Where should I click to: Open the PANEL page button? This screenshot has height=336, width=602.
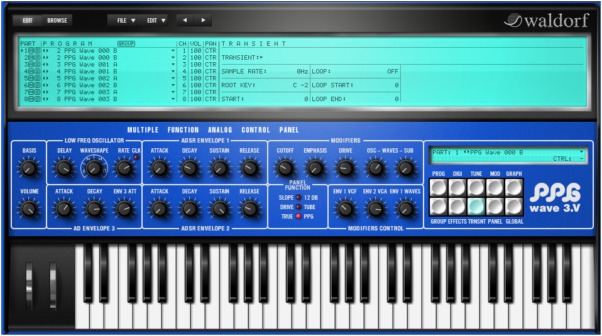[x=495, y=207]
